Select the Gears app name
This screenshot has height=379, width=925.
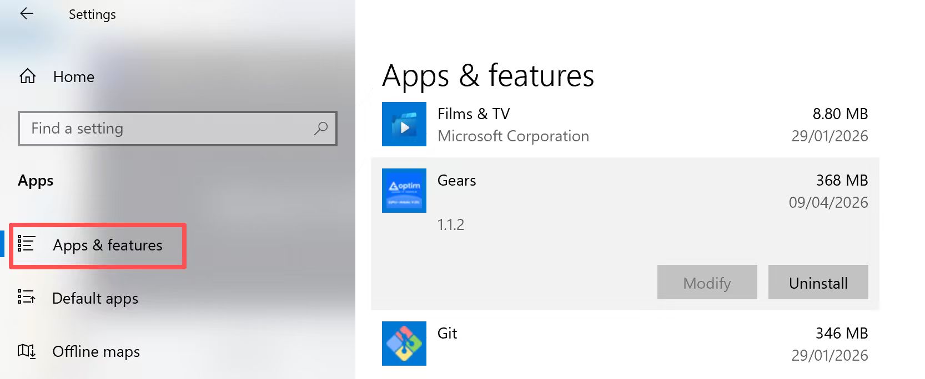(456, 181)
